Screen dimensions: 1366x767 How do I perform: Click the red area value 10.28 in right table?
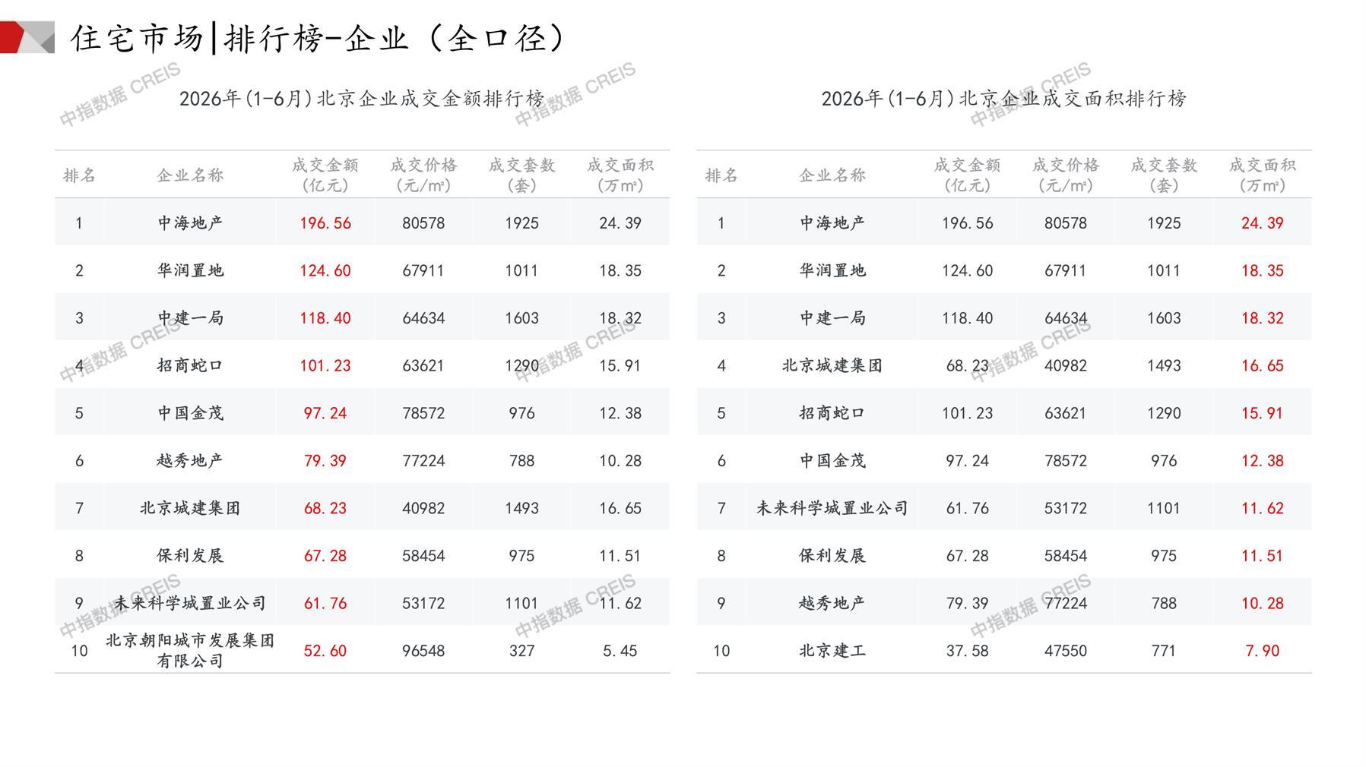pos(1262,604)
